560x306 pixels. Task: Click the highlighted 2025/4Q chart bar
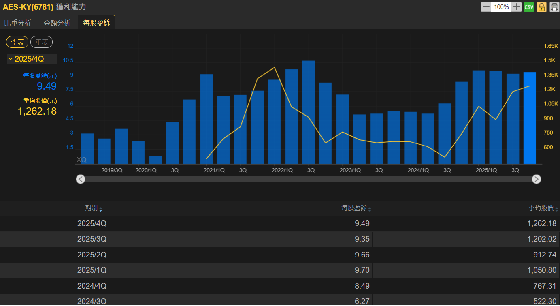click(x=530, y=118)
